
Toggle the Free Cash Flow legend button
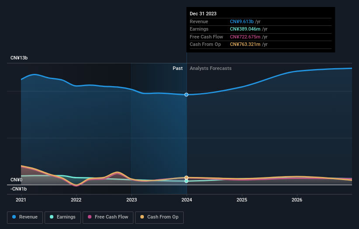pyautogui.click(x=108, y=217)
